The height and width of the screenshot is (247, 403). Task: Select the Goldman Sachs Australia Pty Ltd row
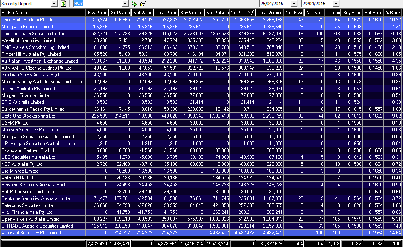click(x=201, y=75)
